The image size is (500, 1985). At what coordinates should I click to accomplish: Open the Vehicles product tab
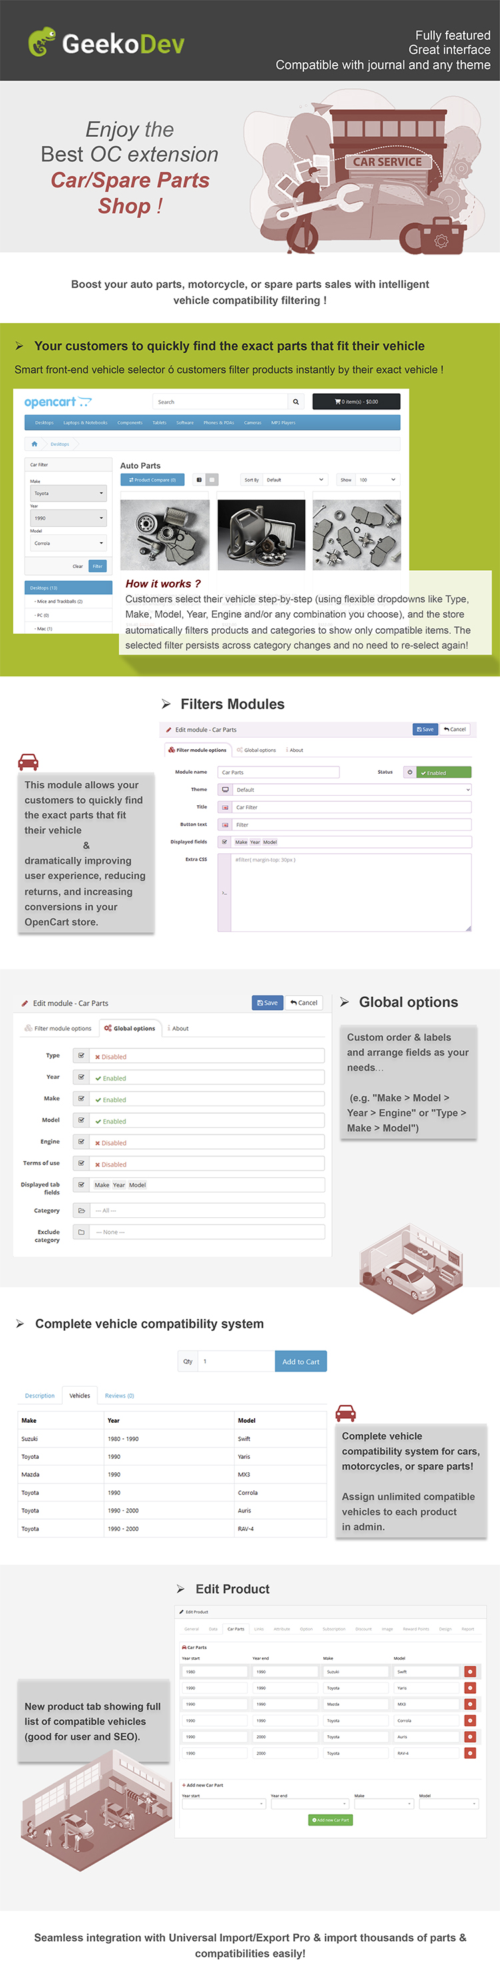point(79,1395)
